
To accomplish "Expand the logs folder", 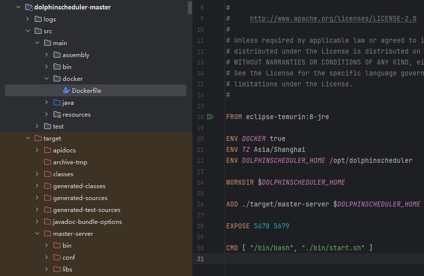I will tap(28, 19).
